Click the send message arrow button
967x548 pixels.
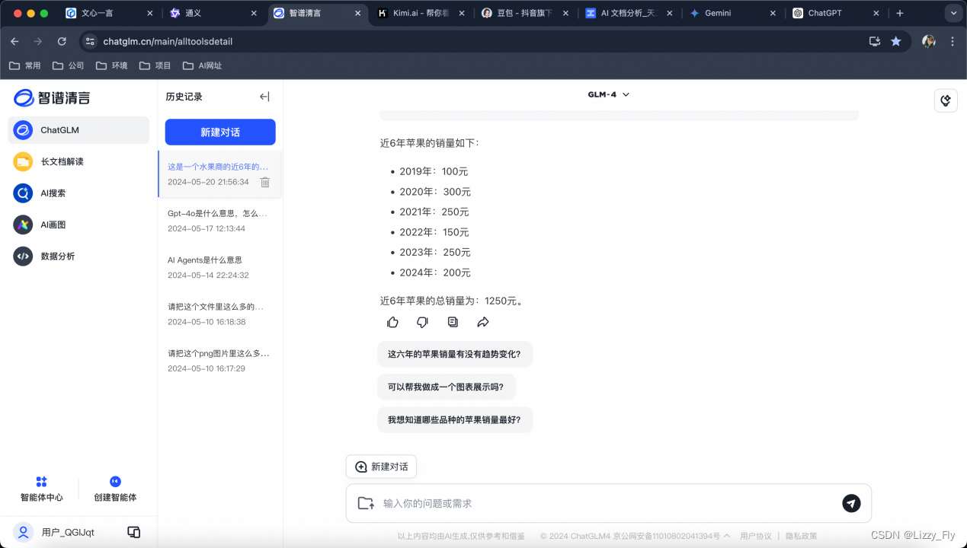850,503
